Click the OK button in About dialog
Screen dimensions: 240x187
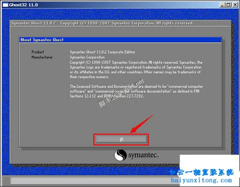coord(121,140)
